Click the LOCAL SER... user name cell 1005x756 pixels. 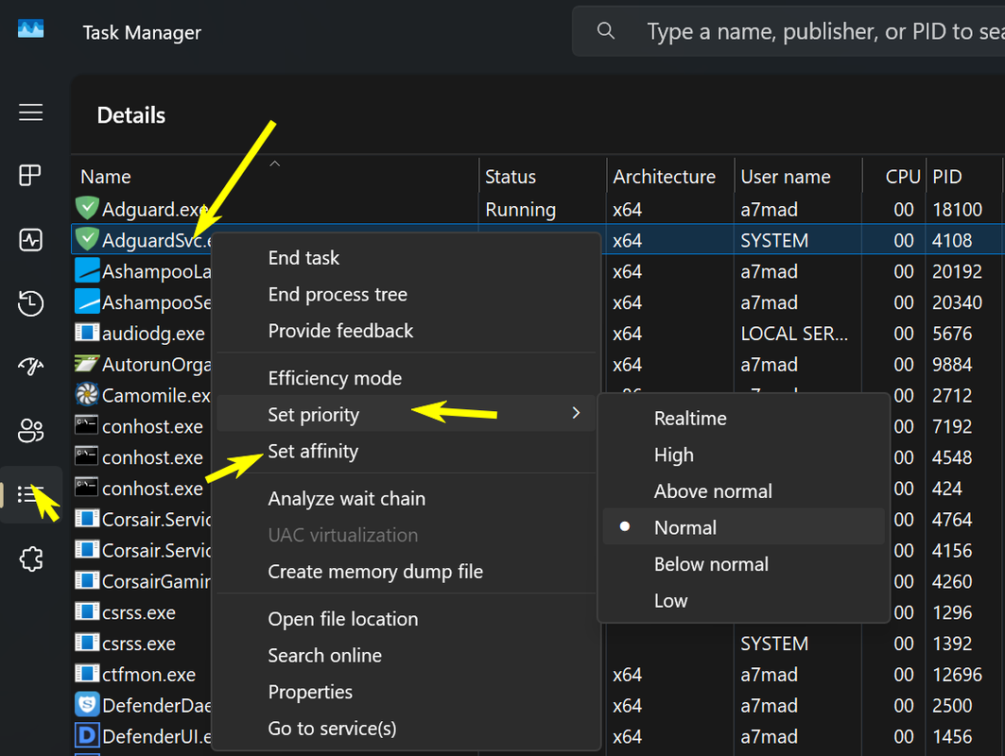click(794, 334)
